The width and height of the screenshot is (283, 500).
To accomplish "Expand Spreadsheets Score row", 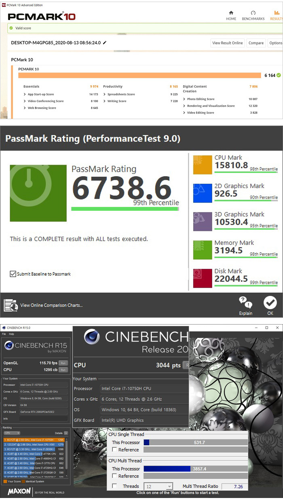I will [104, 94].
